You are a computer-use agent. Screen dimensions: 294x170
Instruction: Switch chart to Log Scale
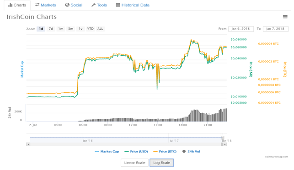pyautogui.click(x=161, y=163)
